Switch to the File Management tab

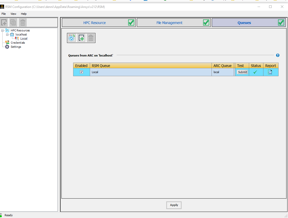coord(174,22)
